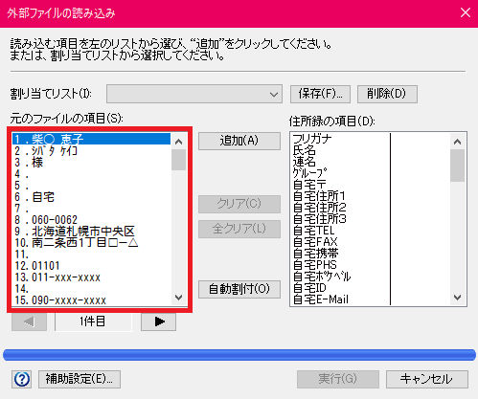The image size is (478, 399).
Task: Click the キャンセル button
Action: 427,379
